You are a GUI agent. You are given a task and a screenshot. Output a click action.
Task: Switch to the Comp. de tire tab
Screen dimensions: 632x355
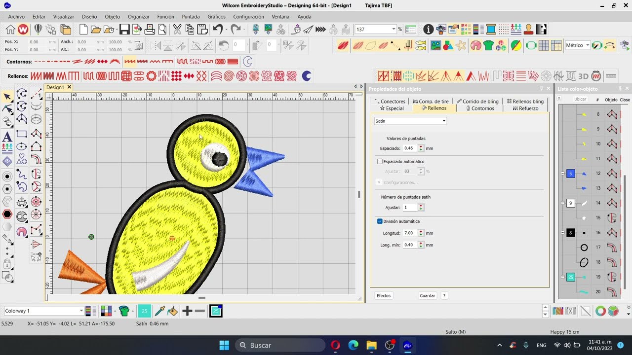[431, 102]
